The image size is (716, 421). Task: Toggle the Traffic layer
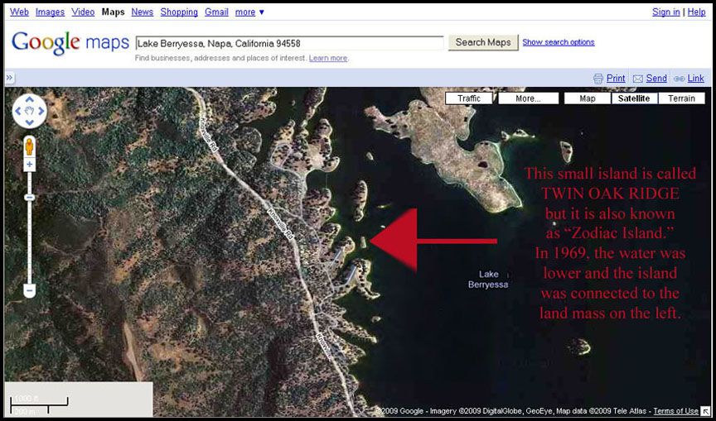(469, 98)
